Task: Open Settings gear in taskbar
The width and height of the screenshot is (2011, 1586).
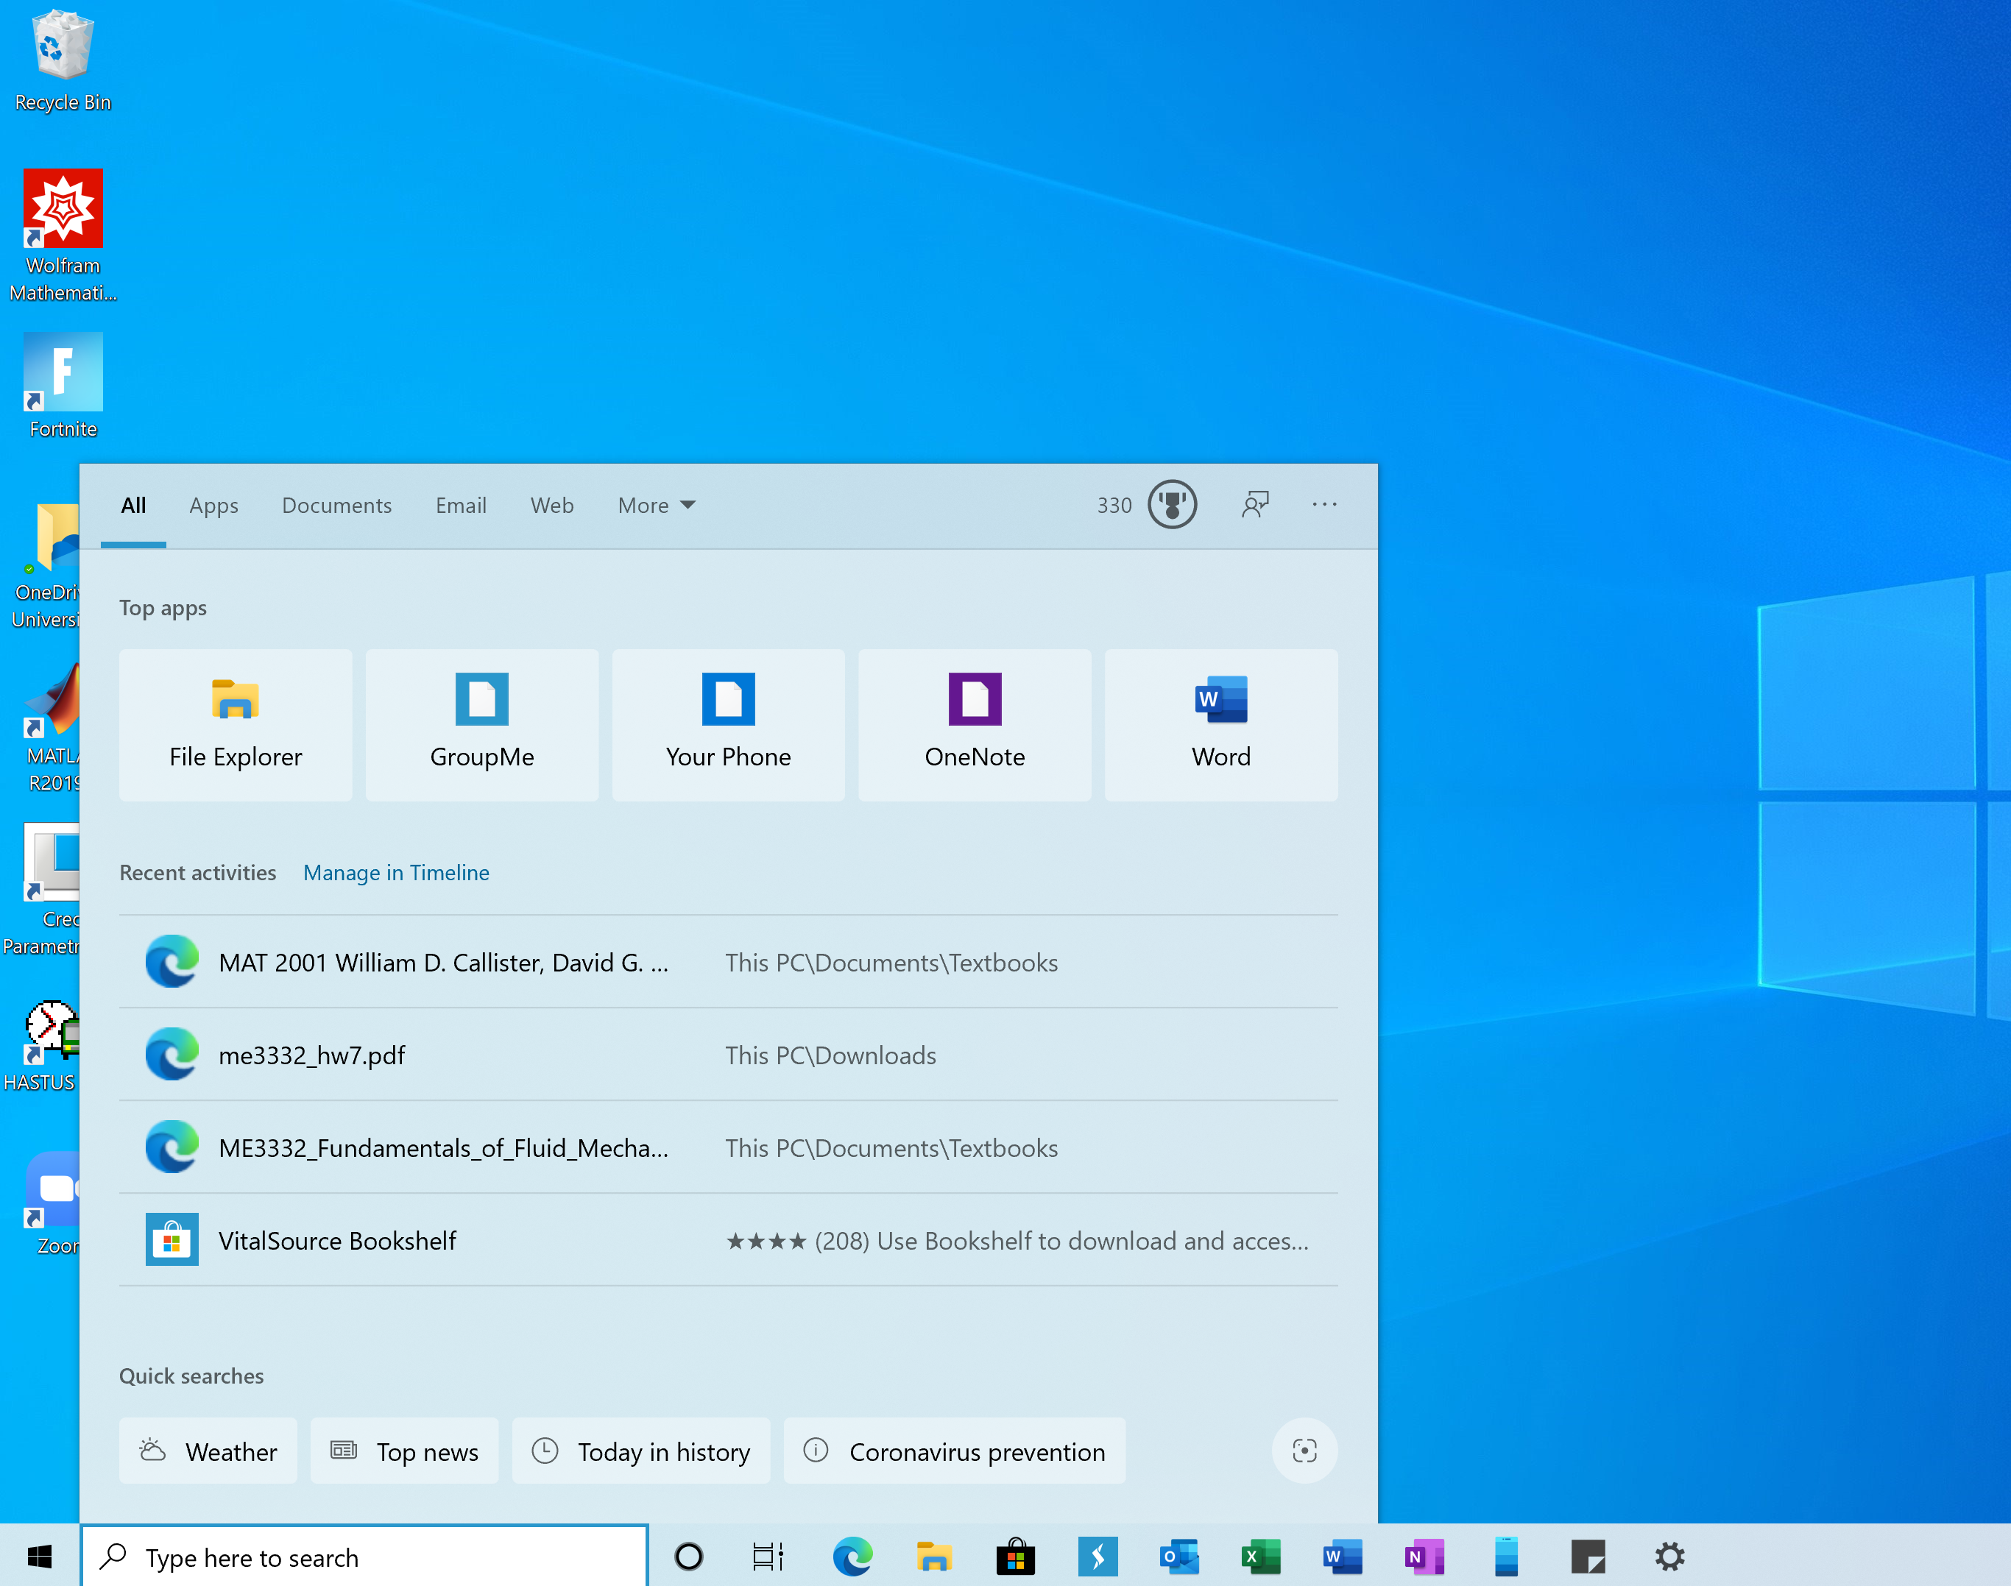Action: [x=1669, y=1557]
